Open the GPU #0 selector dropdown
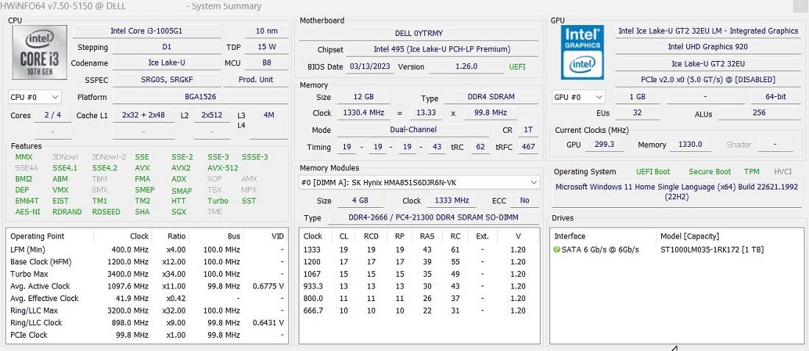The image size is (809, 351). (578, 97)
